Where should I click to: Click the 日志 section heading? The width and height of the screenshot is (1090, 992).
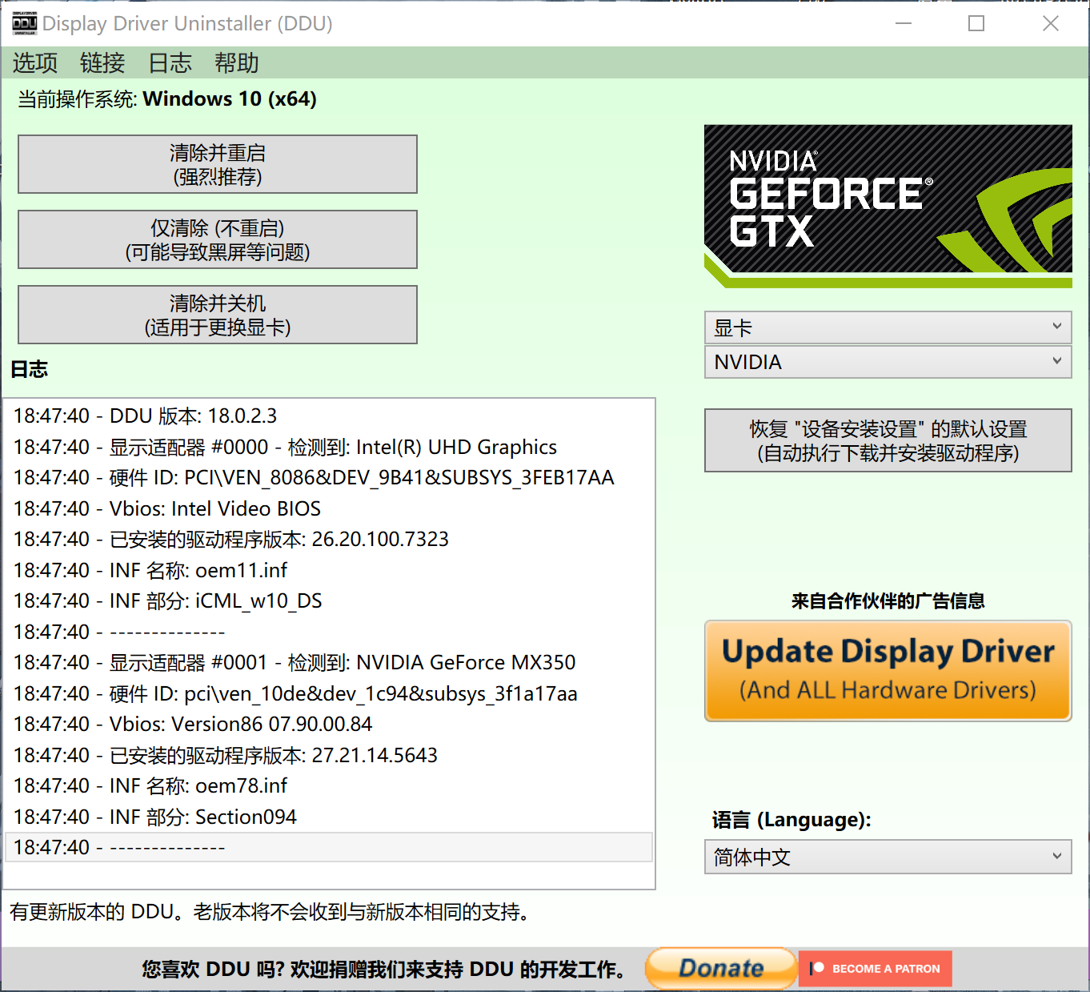[30, 369]
